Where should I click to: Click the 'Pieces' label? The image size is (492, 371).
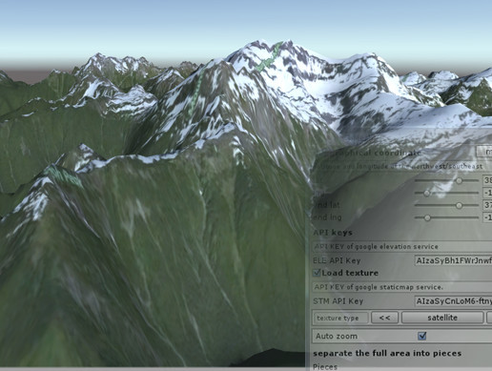[x=325, y=366]
